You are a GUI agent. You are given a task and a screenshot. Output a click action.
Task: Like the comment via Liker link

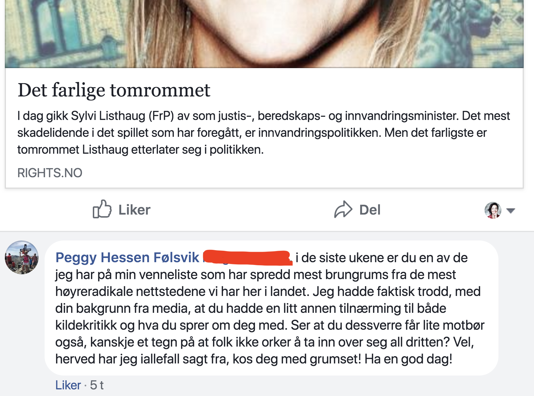[x=68, y=385]
